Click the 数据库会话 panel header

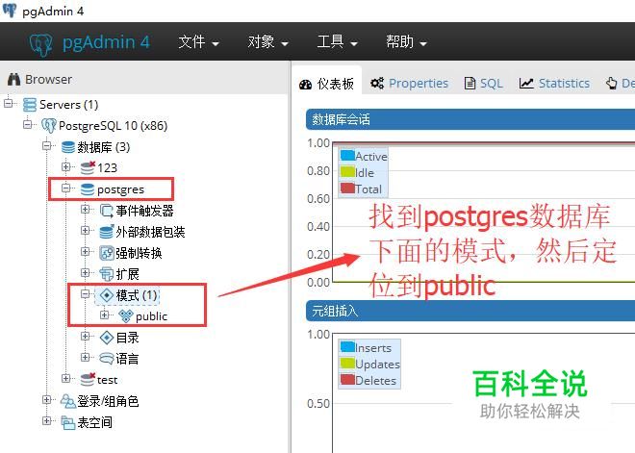click(470, 119)
